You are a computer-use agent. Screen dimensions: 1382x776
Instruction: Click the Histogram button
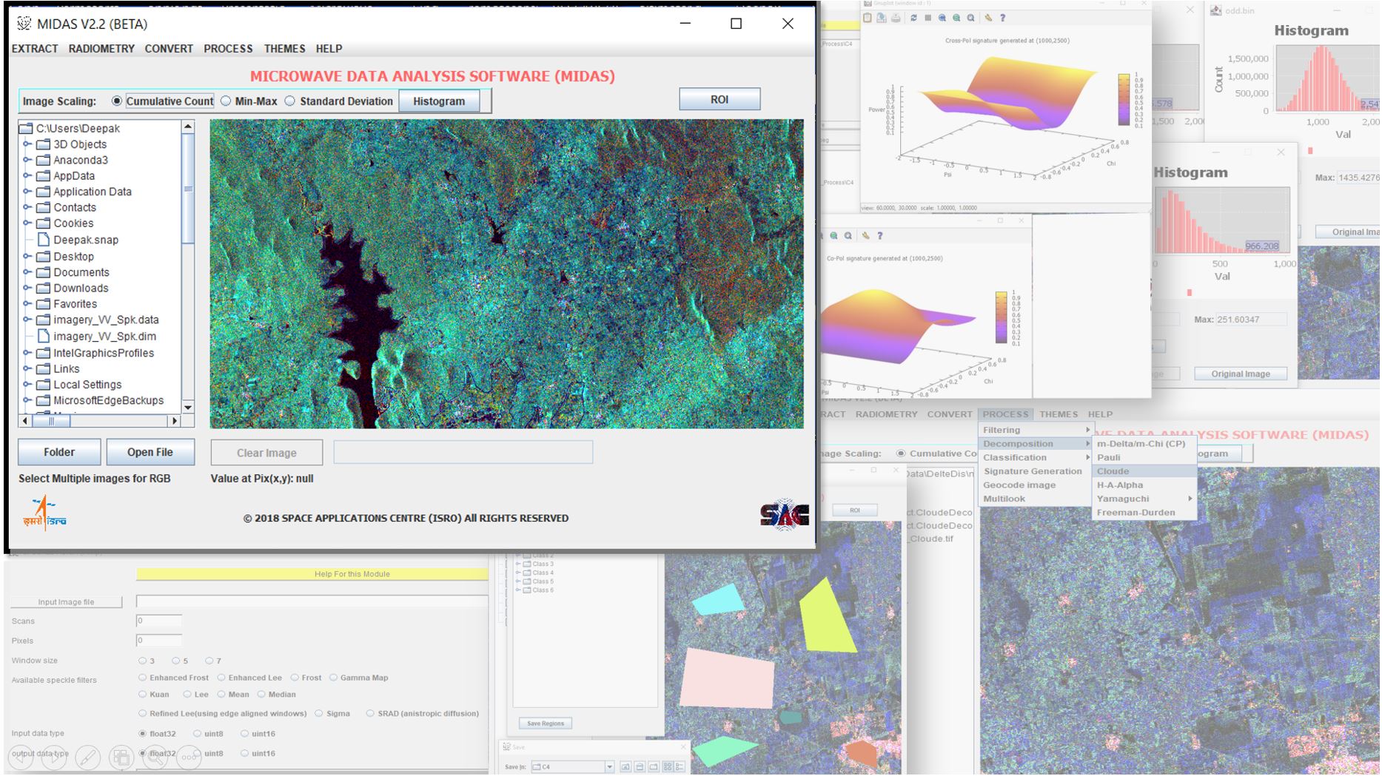pyautogui.click(x=439, y=101)
